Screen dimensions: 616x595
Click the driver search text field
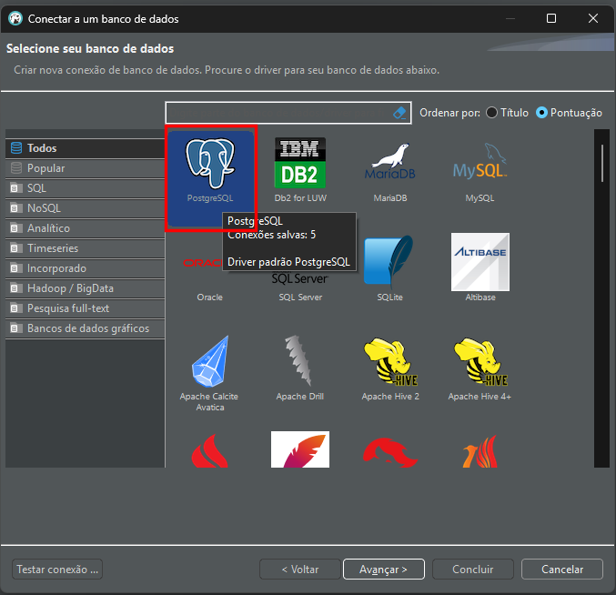[x=278, y=113]
